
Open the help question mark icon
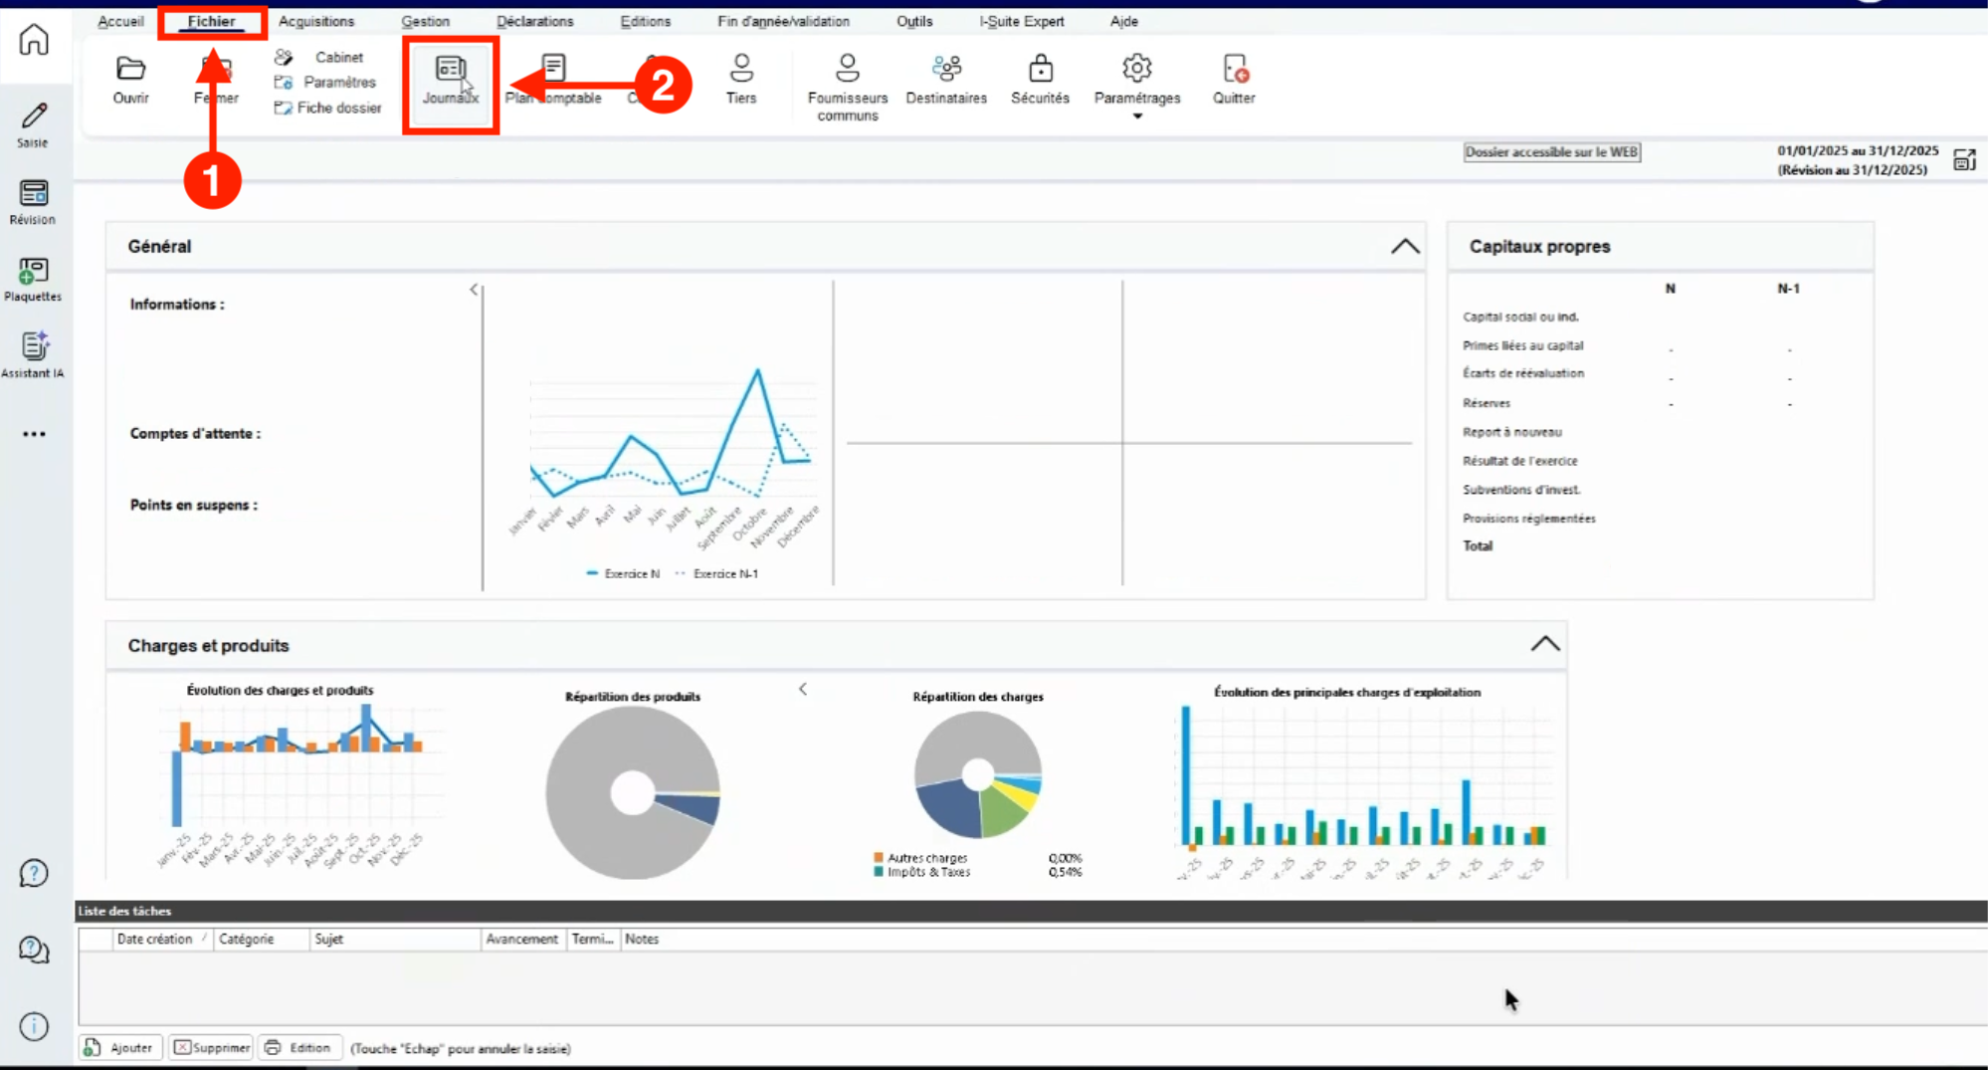(x=34, y=873)
